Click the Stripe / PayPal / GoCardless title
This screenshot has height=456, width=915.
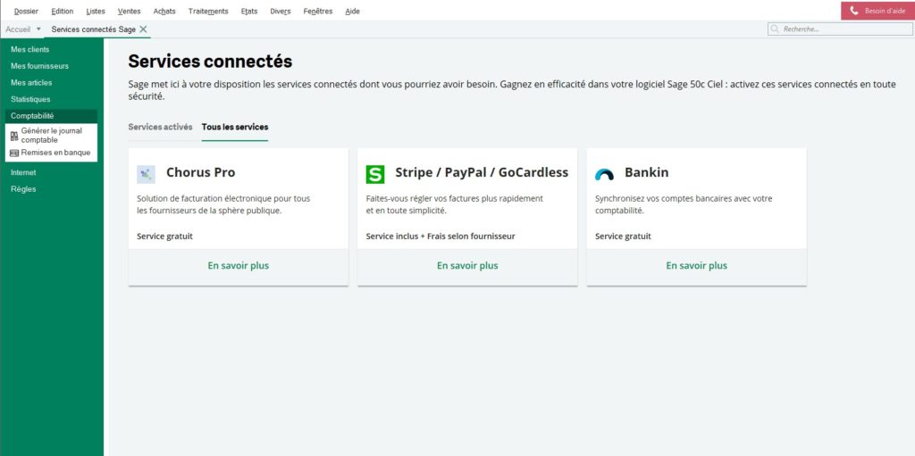[482, 172]
